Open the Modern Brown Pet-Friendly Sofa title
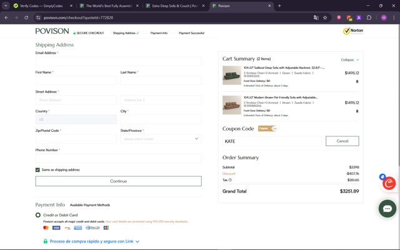The image size is (400, 250). 281,97
